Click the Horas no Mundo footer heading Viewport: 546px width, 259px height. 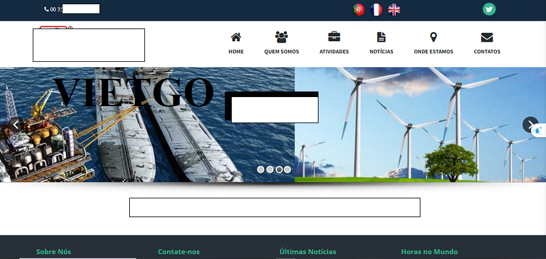430,252
